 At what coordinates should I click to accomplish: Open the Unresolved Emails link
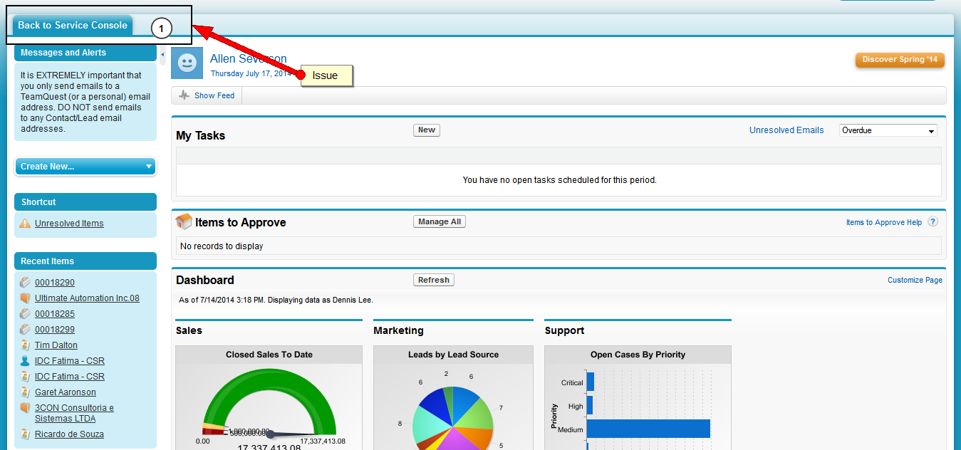pyautogui.click(x=786, y=130)
